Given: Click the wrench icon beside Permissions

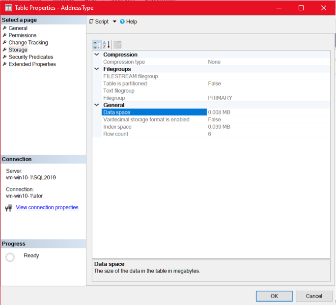Looking at the screenshot, I should point(4,35).
